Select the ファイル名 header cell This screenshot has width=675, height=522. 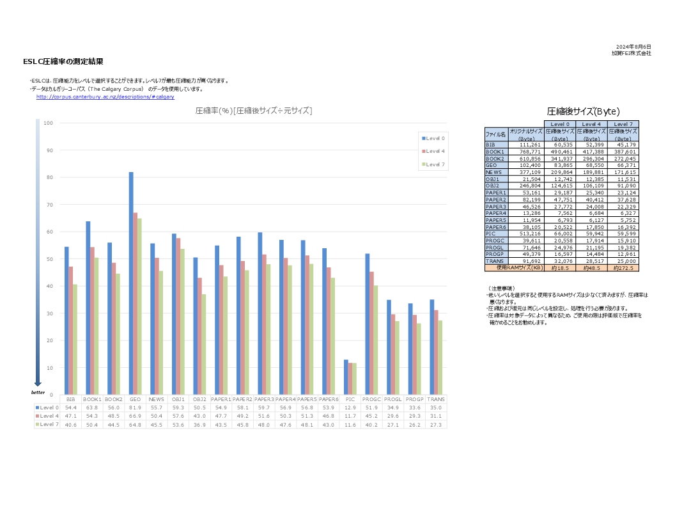pos(496,134)
